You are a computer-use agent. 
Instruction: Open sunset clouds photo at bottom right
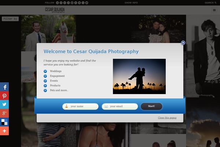(x=203, y=122)
